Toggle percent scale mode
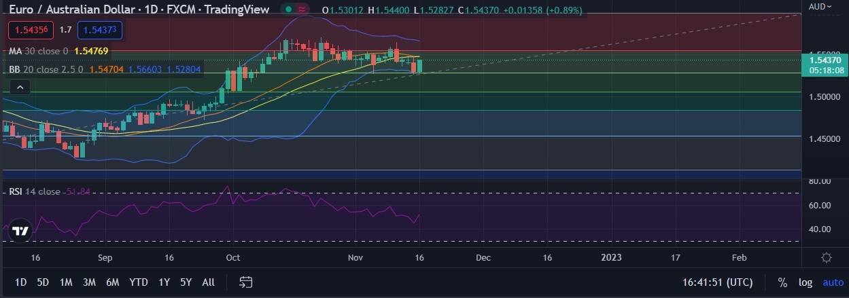This screenshot has height=298, width=849. tap(782, 282)
